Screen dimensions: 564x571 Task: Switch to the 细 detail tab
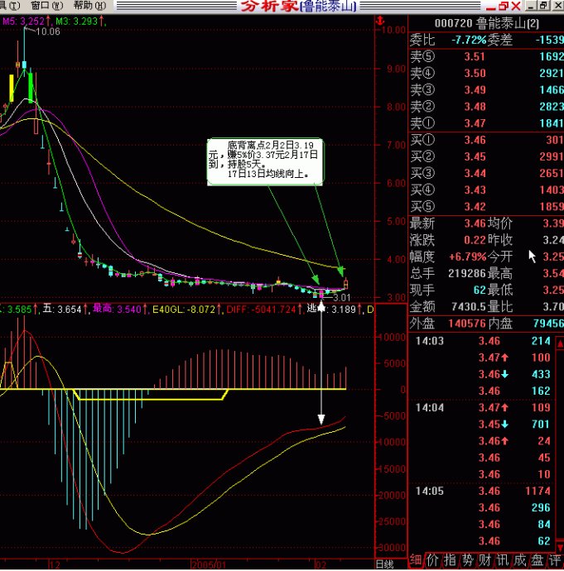416,561
